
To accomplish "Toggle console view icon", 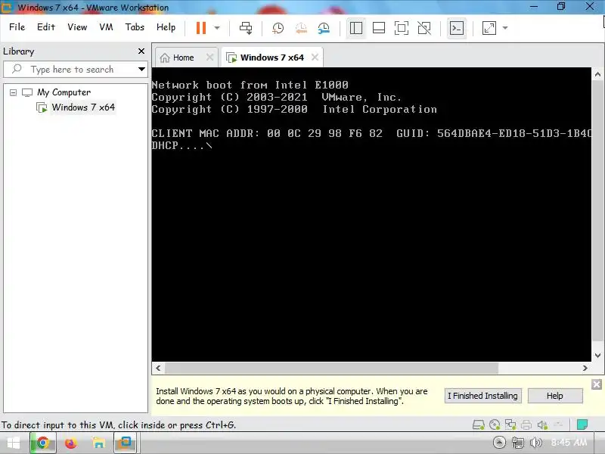I will pos(457,28).
